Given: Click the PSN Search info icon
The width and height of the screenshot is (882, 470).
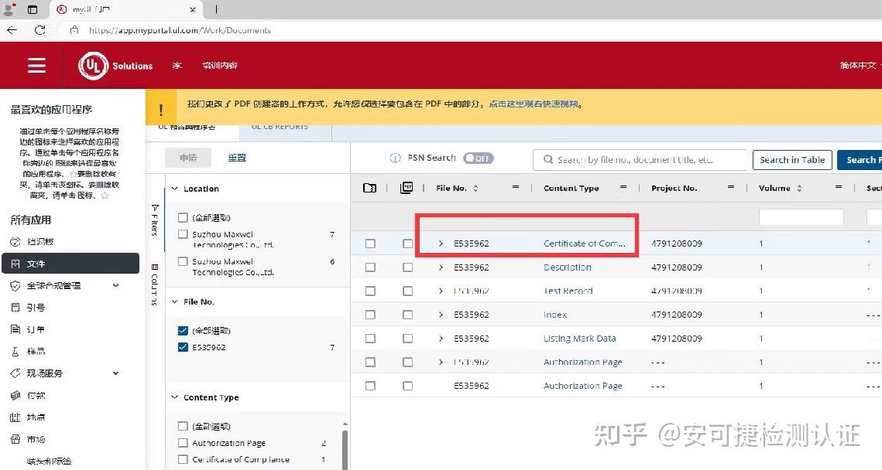Looking at the screenshot, I should [x=396, y=157].
